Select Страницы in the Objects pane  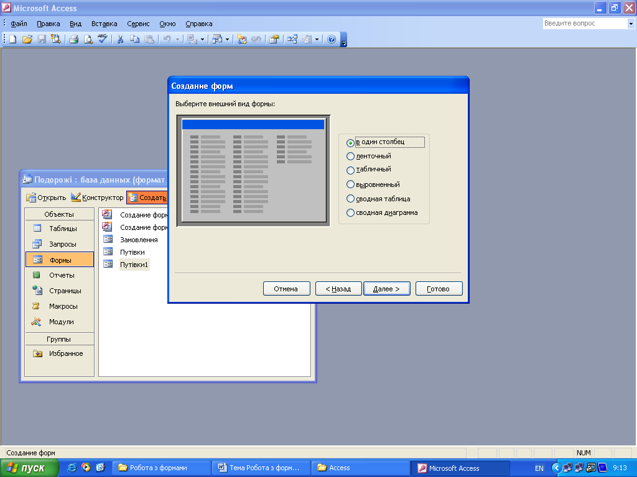[59, 291]
